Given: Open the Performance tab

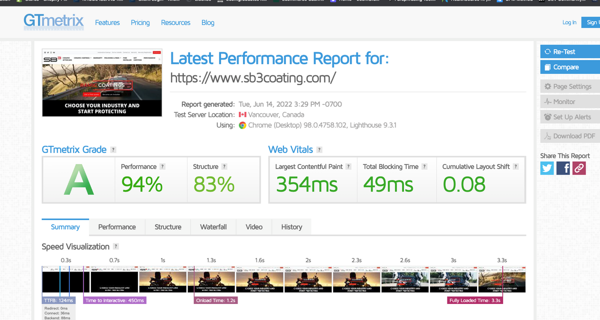Looking at the screenshot, I should (116, 227).
